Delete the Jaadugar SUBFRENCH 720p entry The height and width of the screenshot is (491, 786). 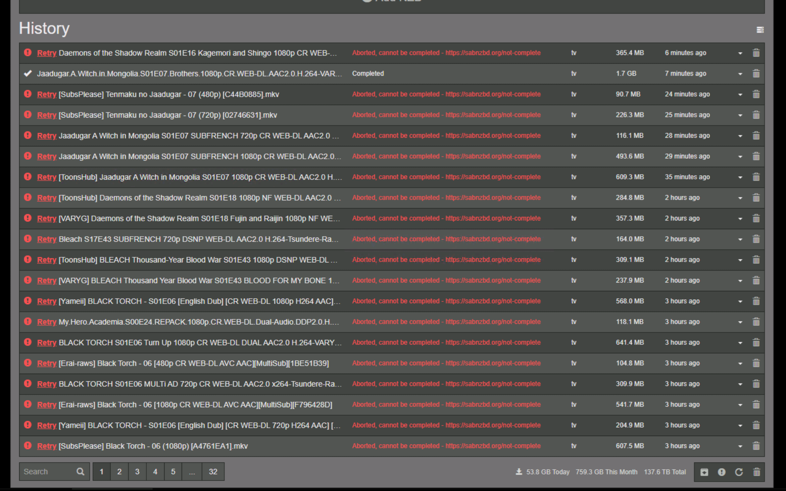click(x=756, y=136)
